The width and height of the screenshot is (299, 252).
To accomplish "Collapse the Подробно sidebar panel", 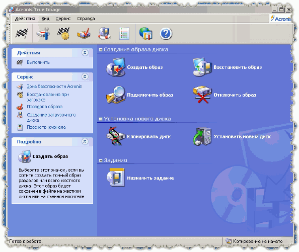I will pos(85,141).
